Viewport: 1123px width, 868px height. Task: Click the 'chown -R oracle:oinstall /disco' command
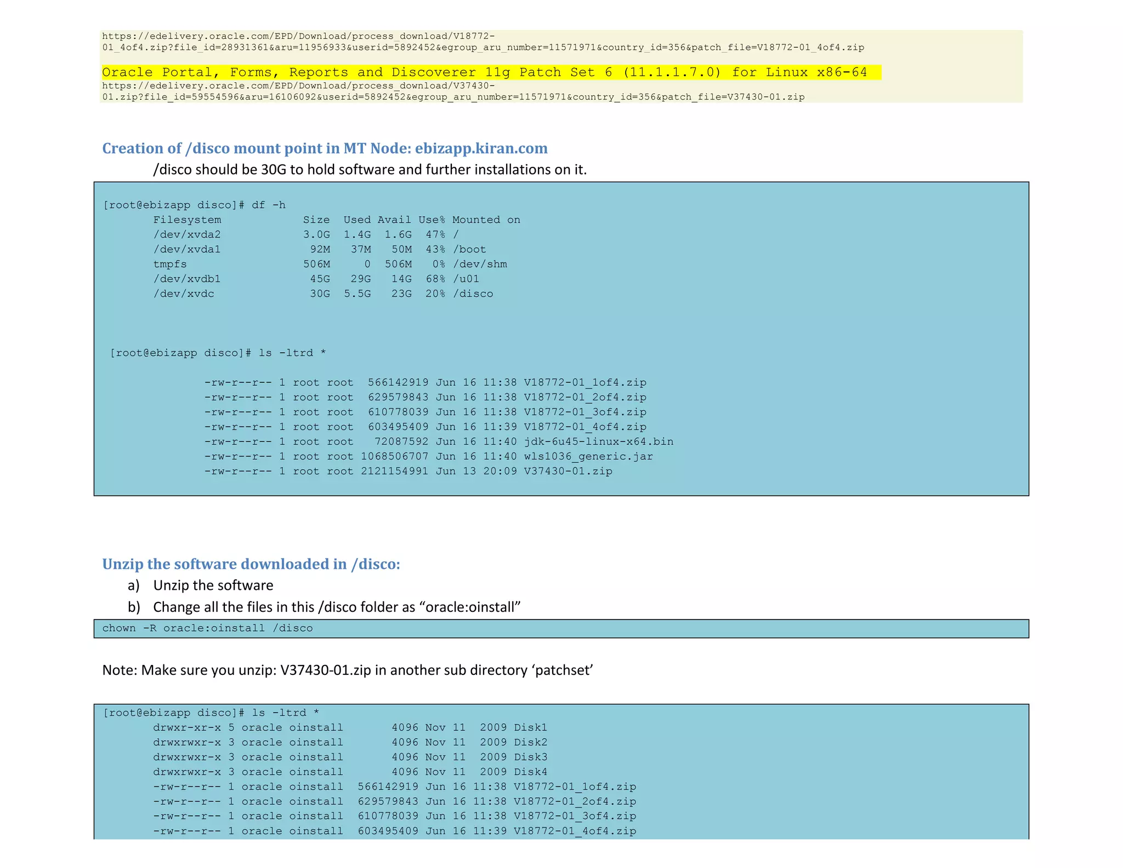207,629
